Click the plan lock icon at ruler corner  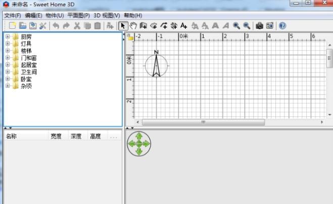(x=130, y=37)
